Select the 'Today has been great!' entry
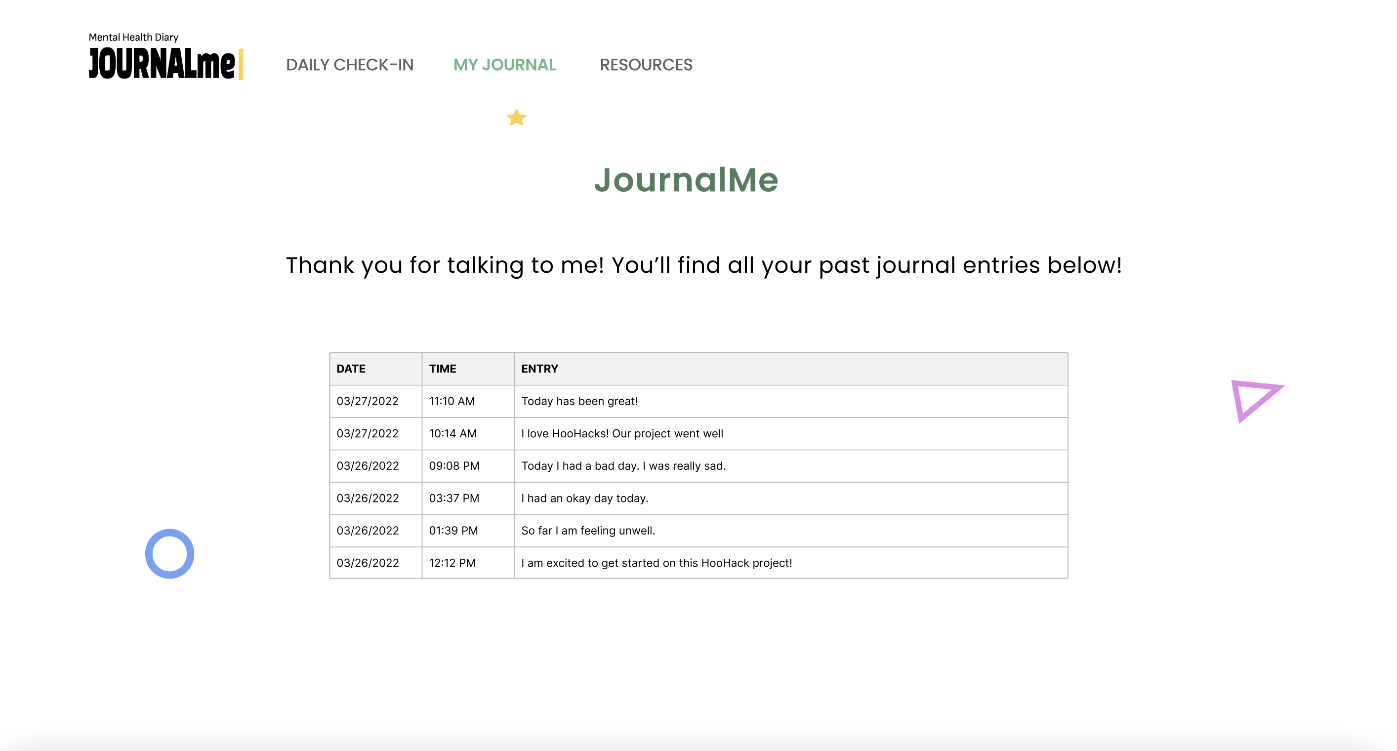This screenshot has height=751, width=1397. click(x=579, y=401)
